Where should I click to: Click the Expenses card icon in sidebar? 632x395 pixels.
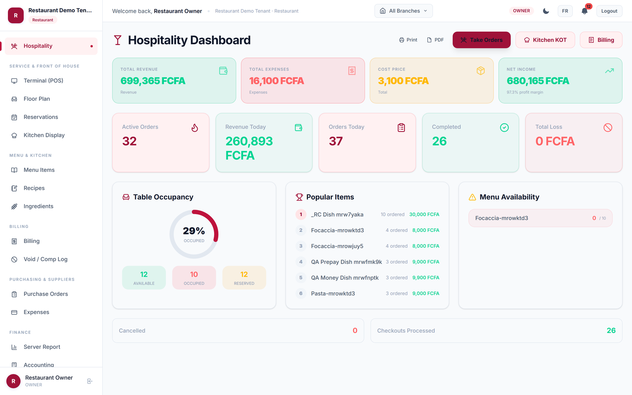pyautogui.click(x=14, y=312)
